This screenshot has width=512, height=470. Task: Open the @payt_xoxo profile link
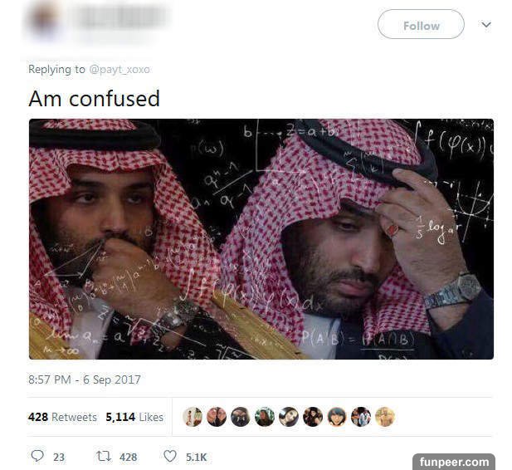(x=119, y=70)
